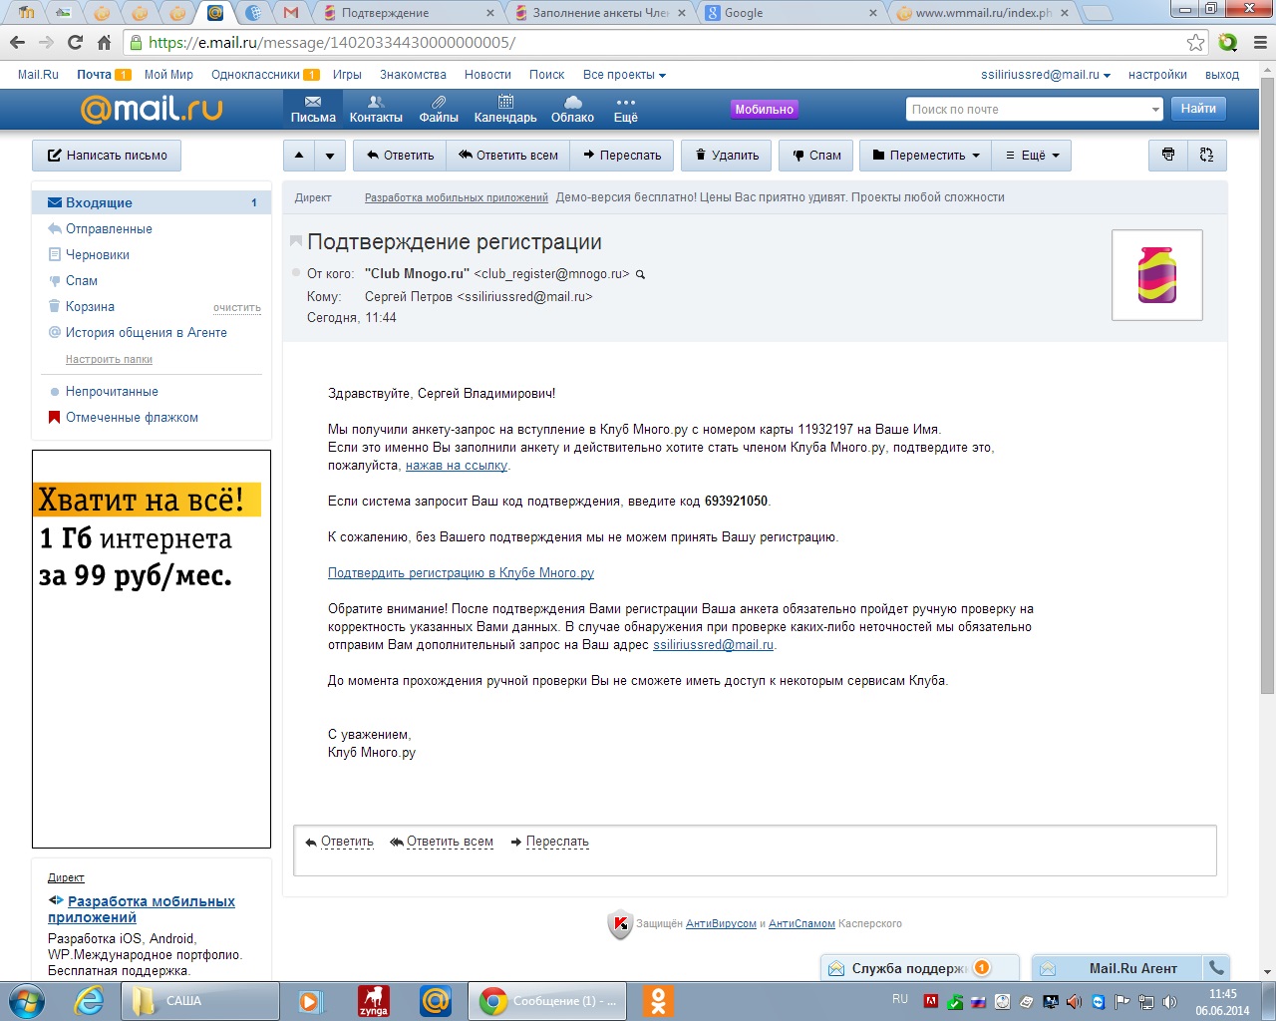
Task: Click browser back arrow
Action: 17,42
